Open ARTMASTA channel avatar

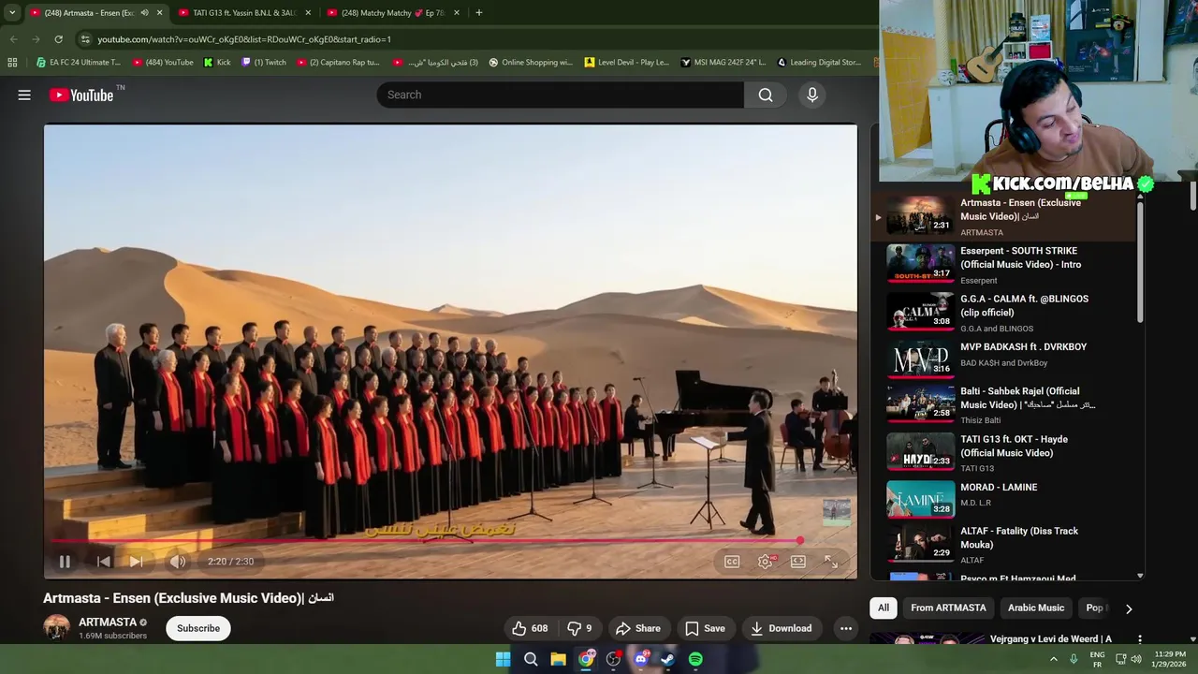click(56, 628)
